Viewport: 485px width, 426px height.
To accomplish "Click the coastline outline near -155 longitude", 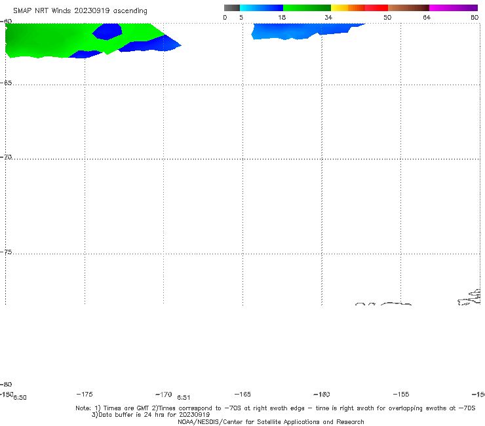I will [x=396, y=304].
